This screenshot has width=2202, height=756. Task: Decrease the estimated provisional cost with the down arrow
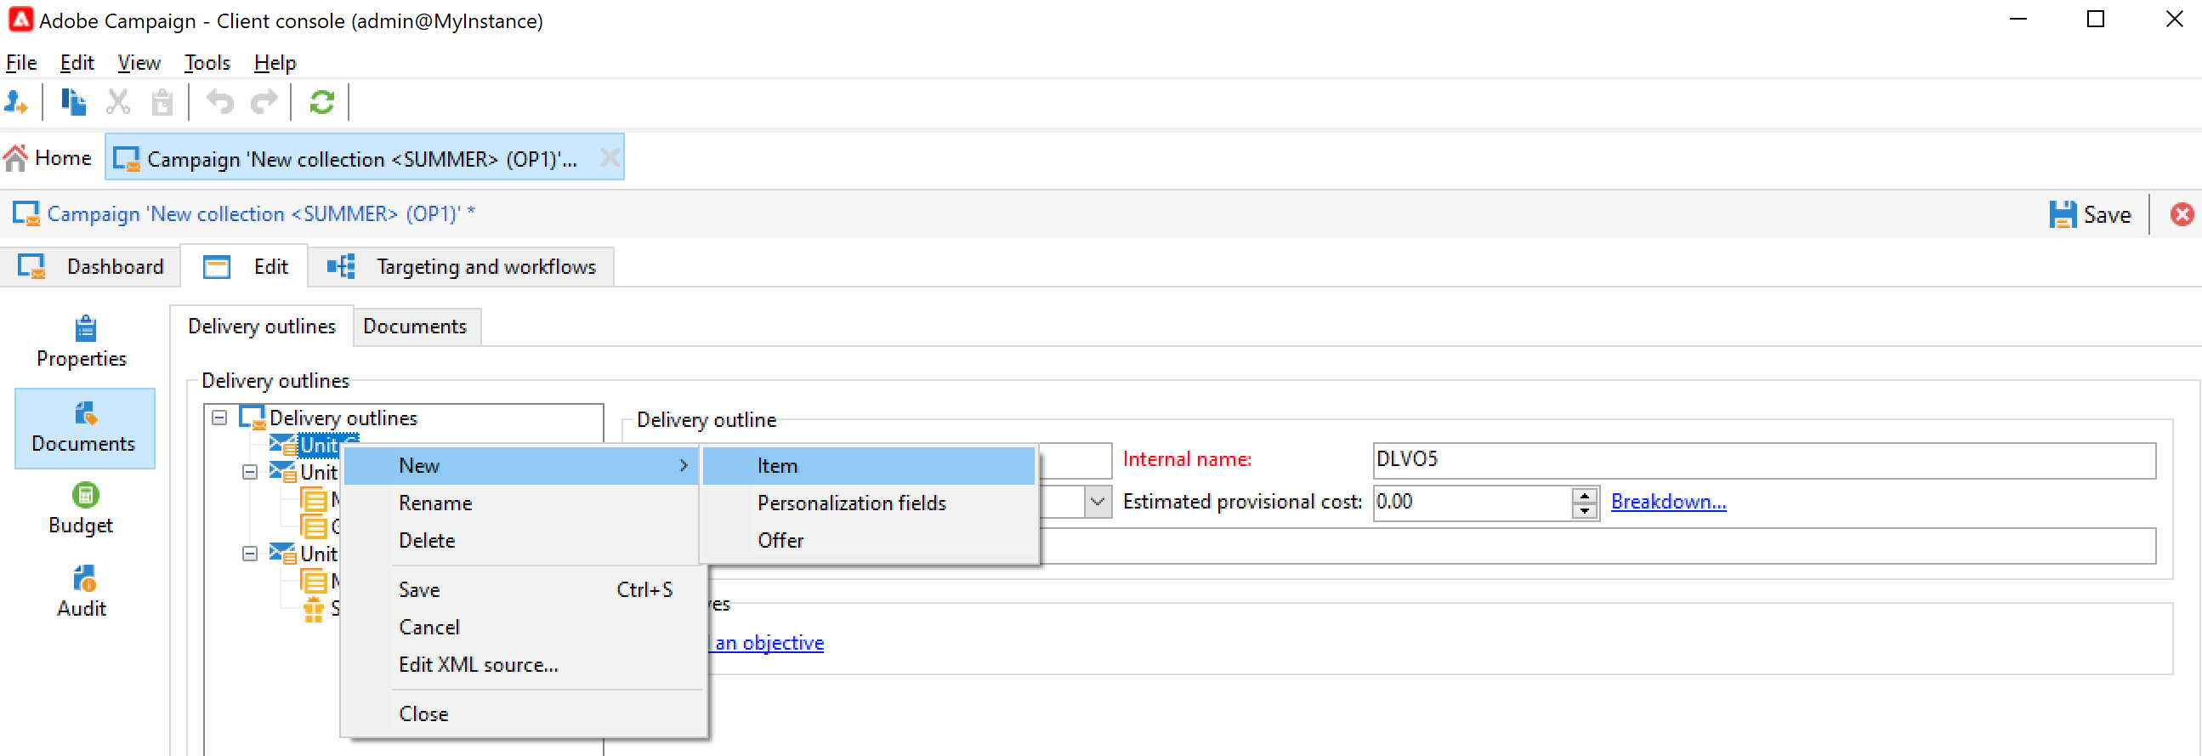coord(1585,510)
